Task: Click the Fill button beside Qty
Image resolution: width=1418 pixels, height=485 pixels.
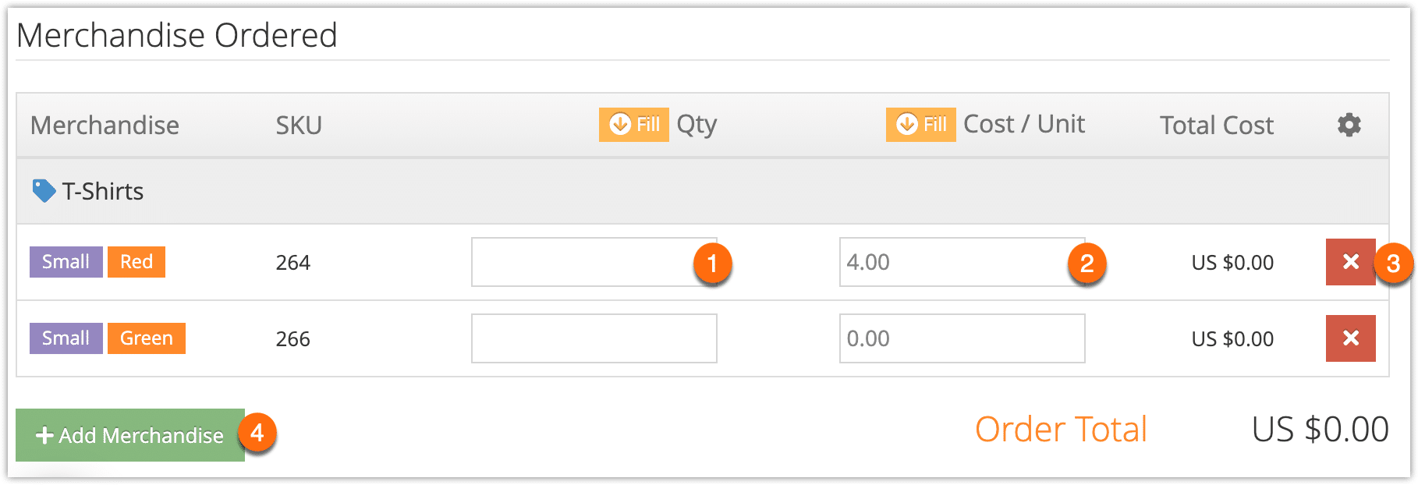Action: coord(633,125)
